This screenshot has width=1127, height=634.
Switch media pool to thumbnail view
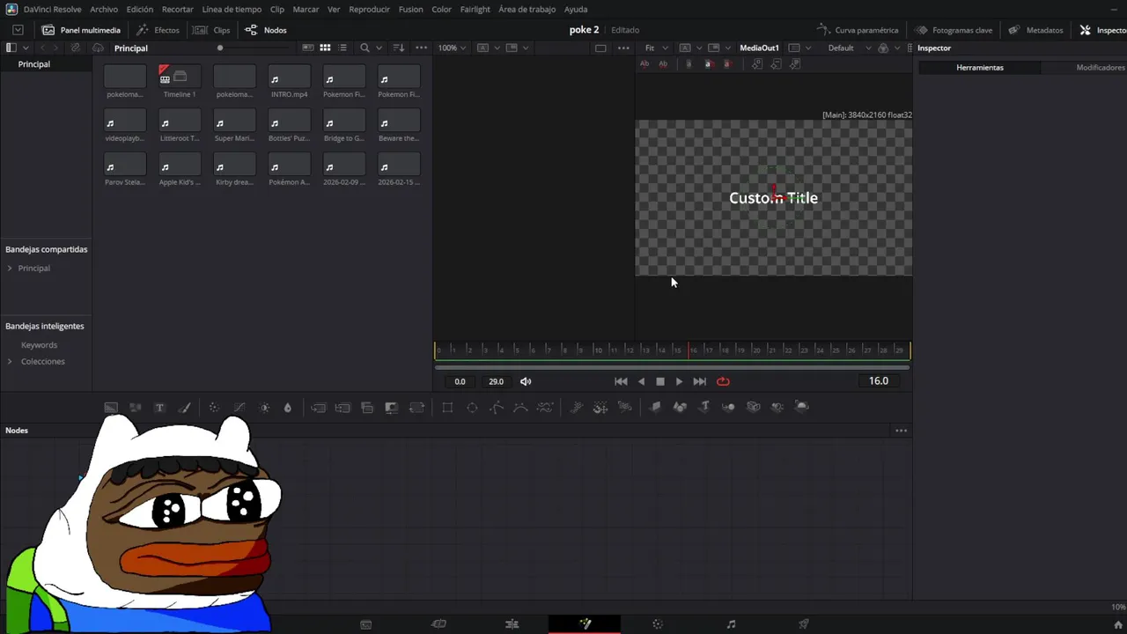tap(325, 48)
